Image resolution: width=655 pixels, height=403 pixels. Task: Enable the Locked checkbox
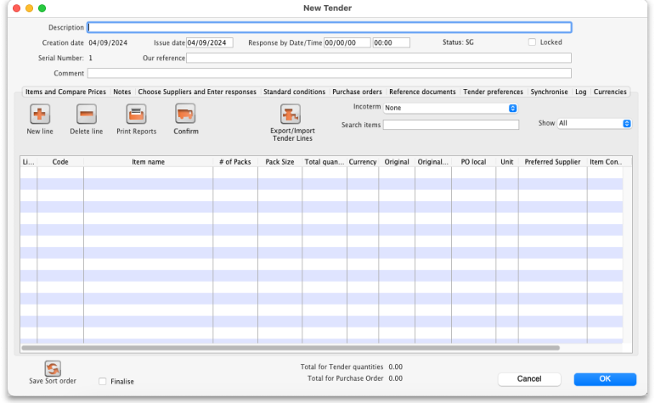[532, 42]
